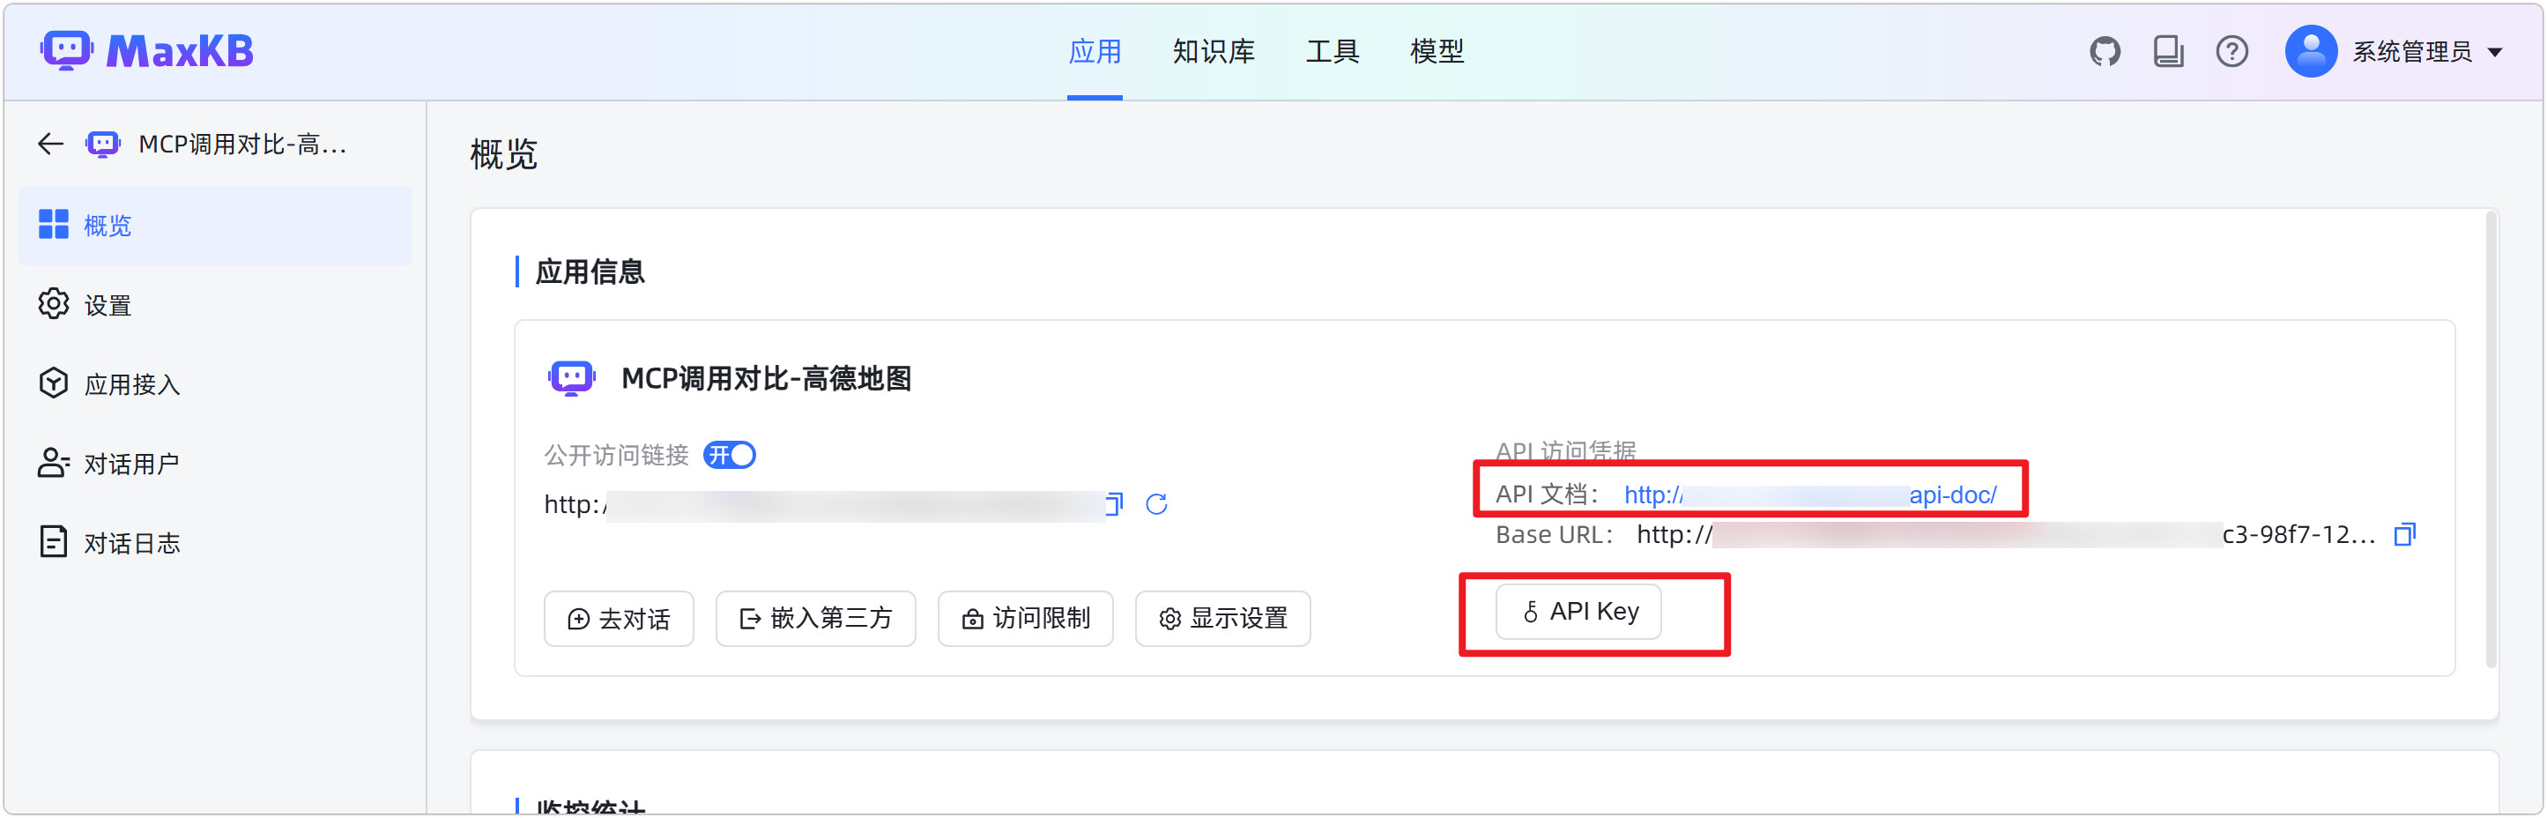Click the 嵌入第三方 button
2547x818 pixels.
pos(816,619)
